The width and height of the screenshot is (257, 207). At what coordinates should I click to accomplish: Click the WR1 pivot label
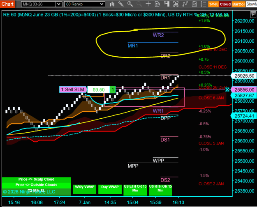[x=158, y=111]
